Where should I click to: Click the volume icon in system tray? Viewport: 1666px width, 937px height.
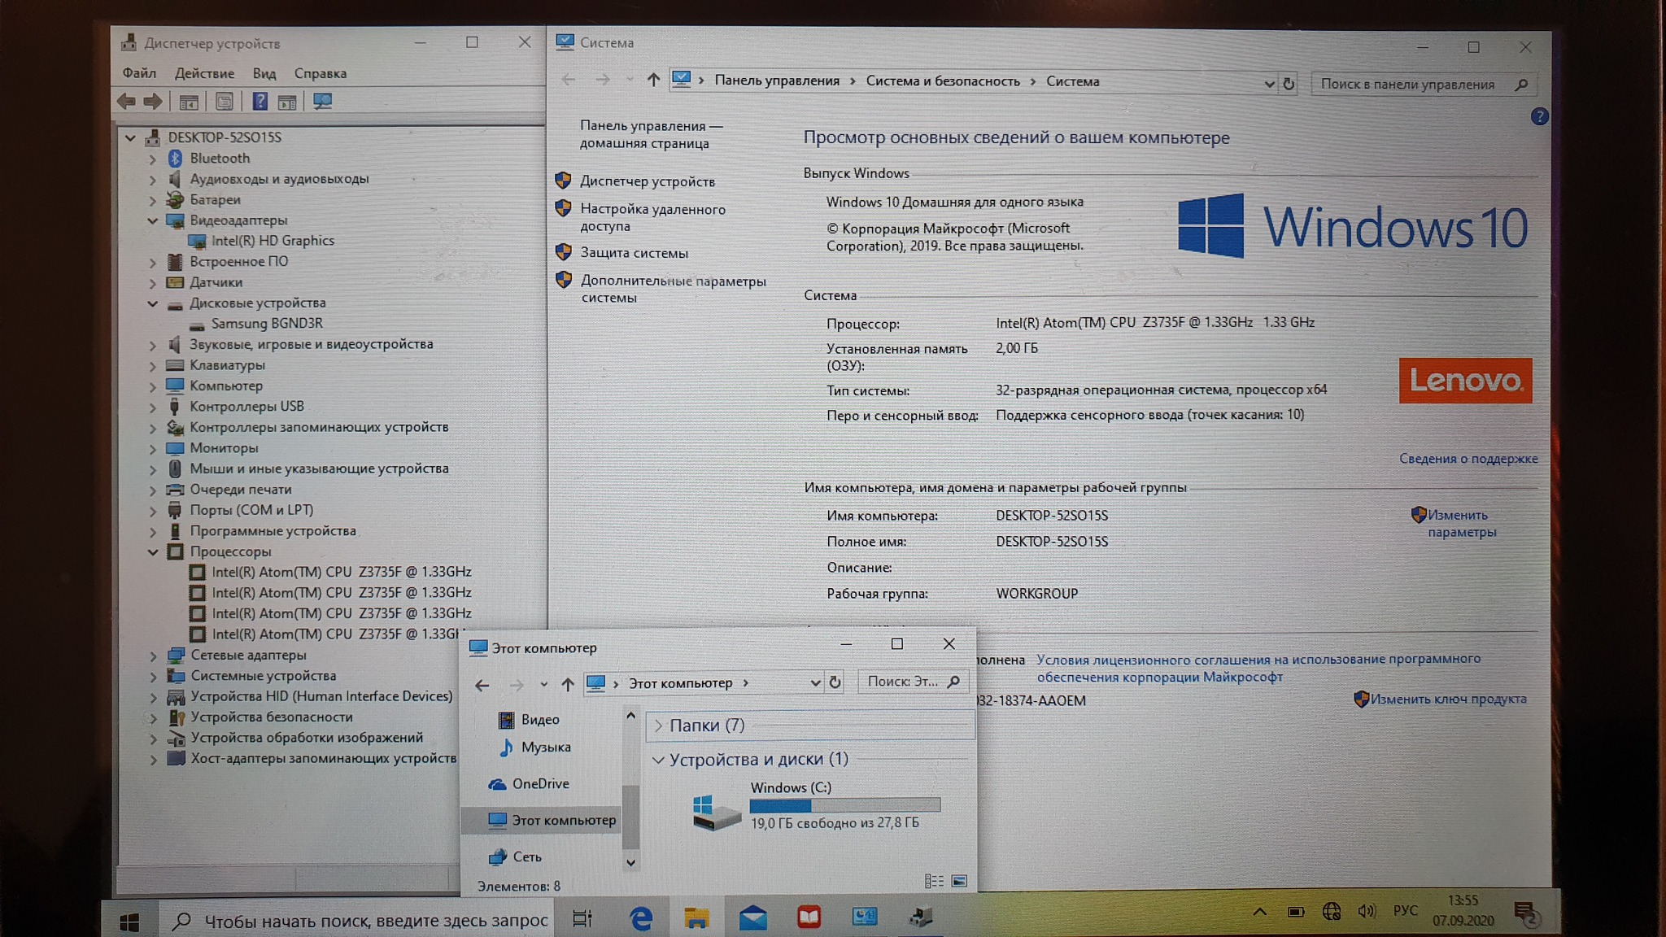(x=1367, y=912)
